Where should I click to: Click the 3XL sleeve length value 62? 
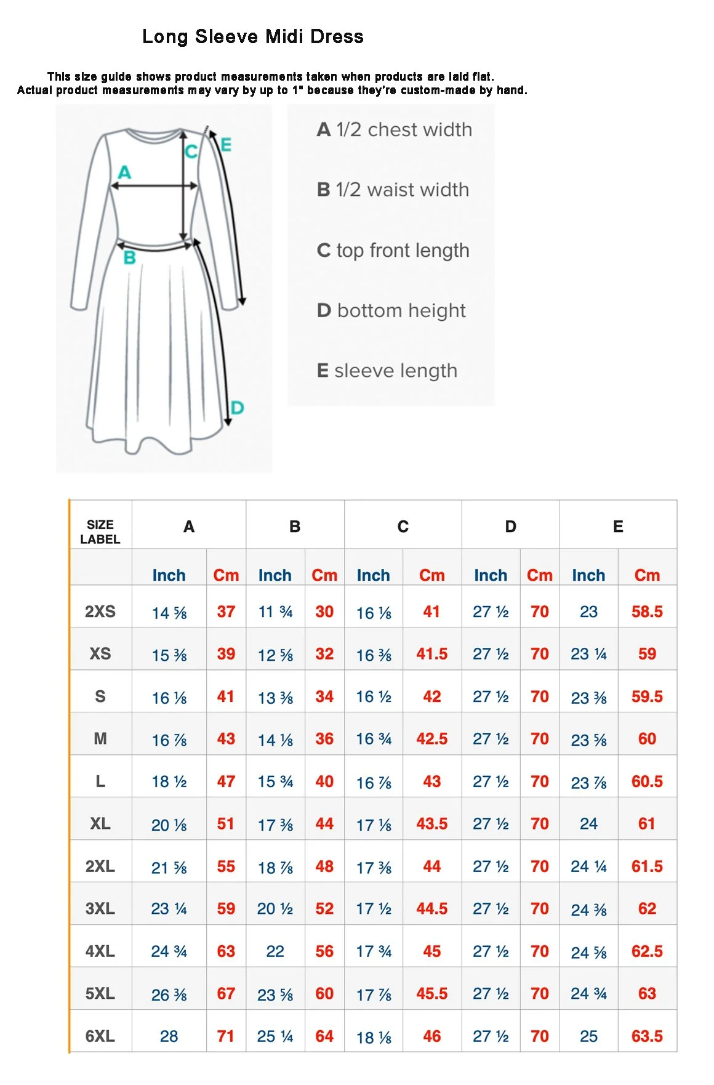(x=647, y=909)
